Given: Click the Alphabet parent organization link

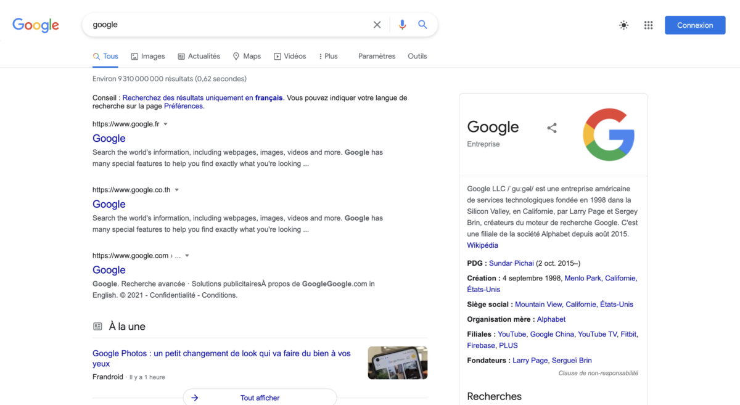Looking at the screenshot, I should [551, 319].
